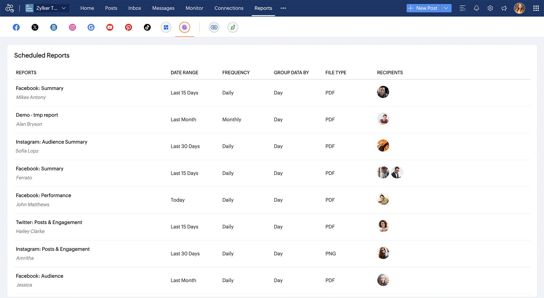This screenshot has width=544, height=298.
Task: Open the Google Business Profile icon
Action: (91, 27)
